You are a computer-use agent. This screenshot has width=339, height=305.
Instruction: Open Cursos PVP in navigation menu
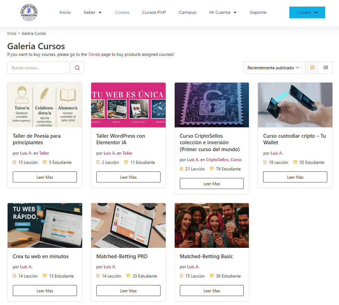point(154,12)
